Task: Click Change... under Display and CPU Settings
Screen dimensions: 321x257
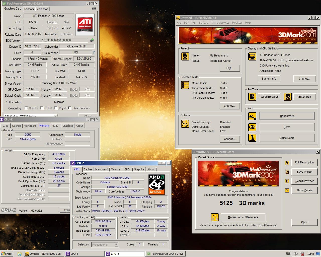Action: point(304,79)
